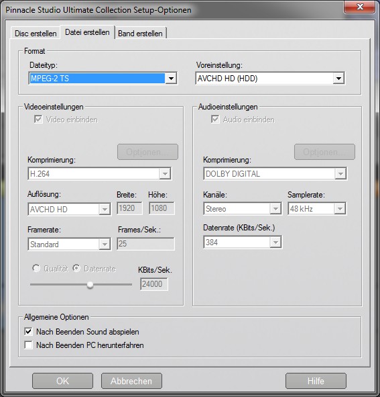This screenshot has width=380, height=397.
Task: Confirm settings with the OK button
Action: click(x=62, y=381)
